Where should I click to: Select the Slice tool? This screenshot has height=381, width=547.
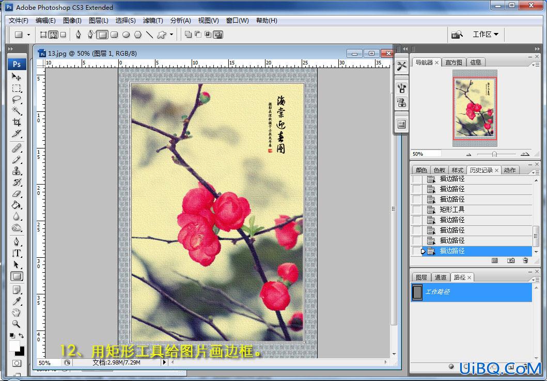(x=17, y=134)
